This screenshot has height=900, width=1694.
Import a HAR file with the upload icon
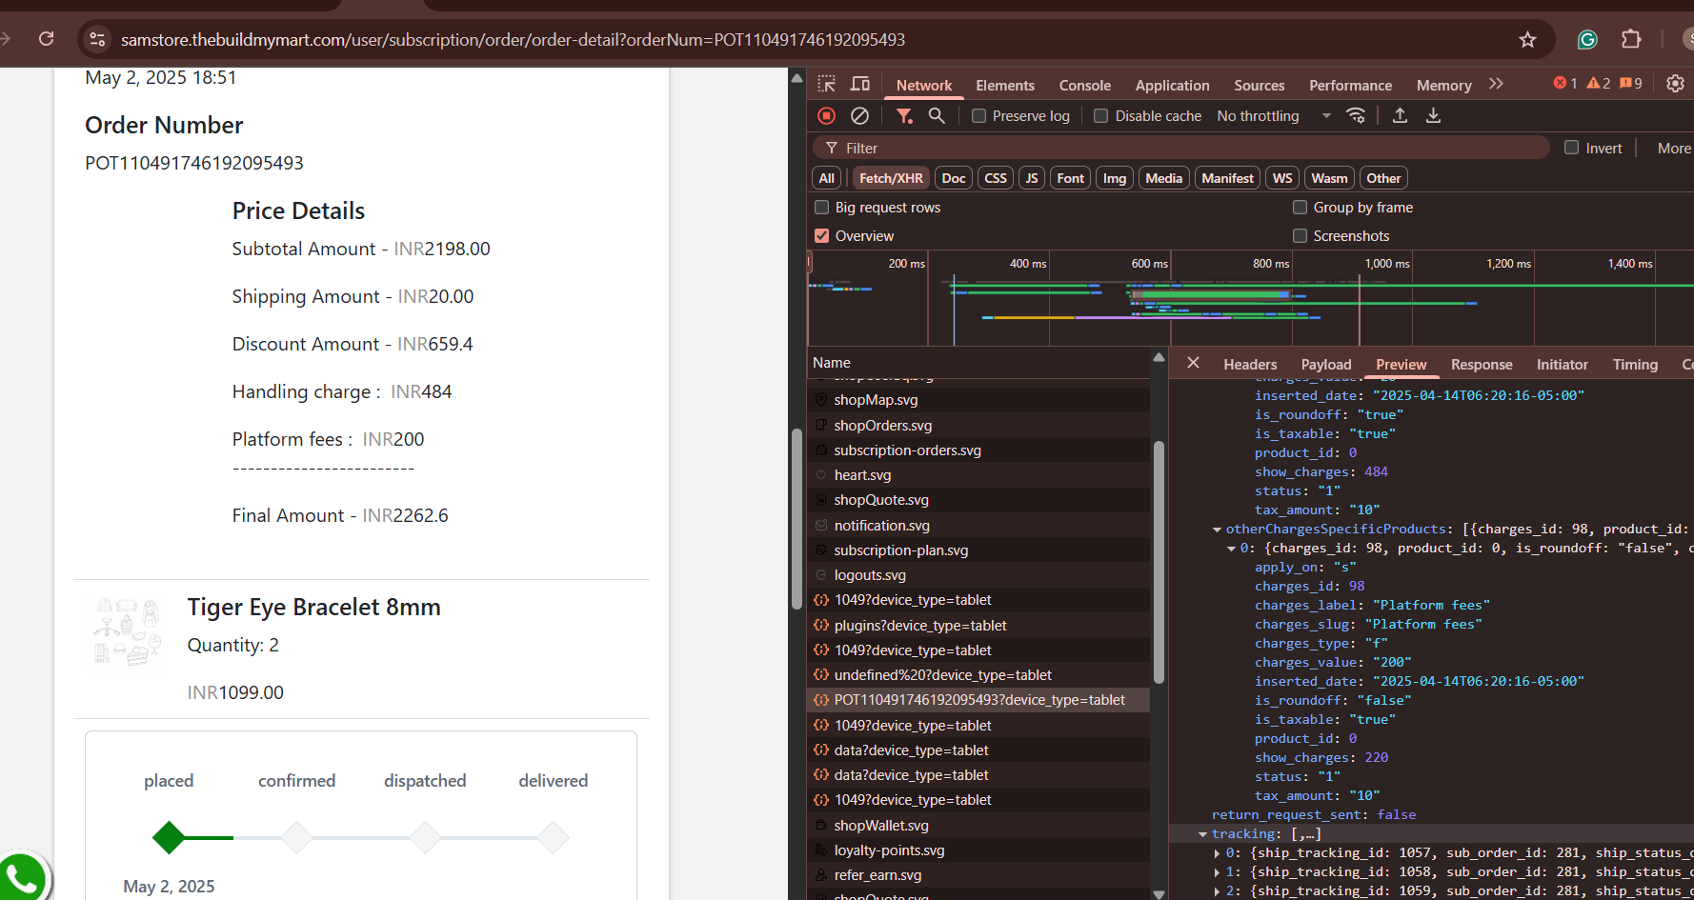click(x=1400, y=115)
